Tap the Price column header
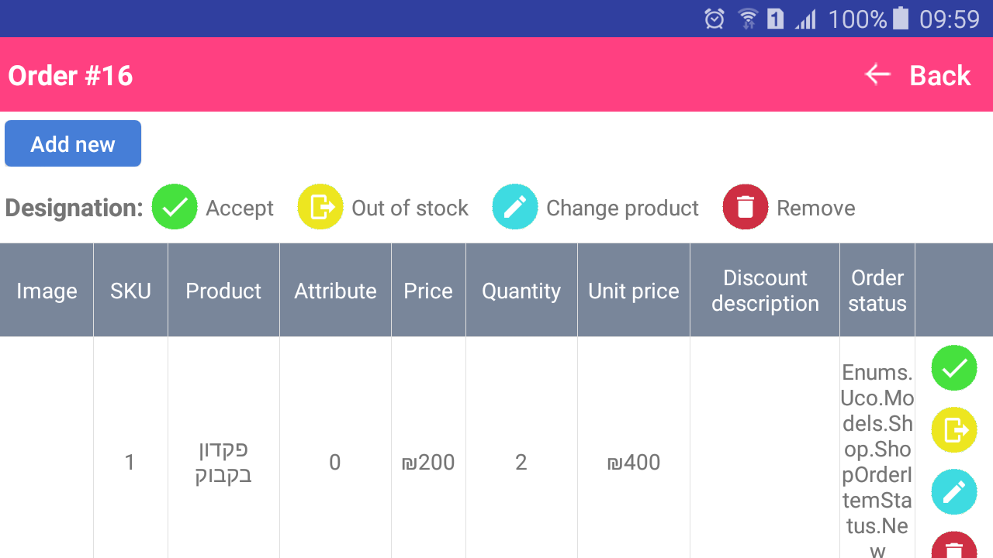Image resolution: width=993 pixels, height=558 pixels. pos(428,291)
